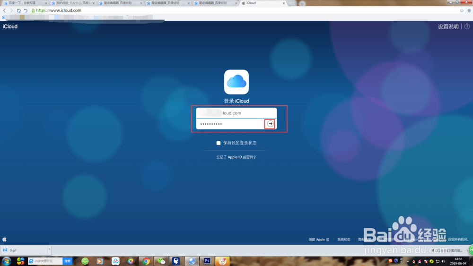Switch to the 百度一下，你就知道 tab
Viewport: 473px width, 266px height.
[25, 3]
